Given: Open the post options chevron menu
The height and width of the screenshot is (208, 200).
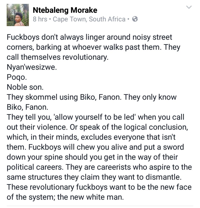Looking at the screenshot, I should click(189, 7).
